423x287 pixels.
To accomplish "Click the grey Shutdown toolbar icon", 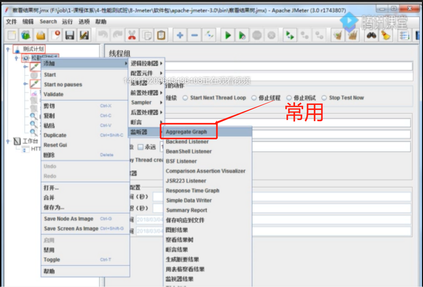I will [x=271, y=35].
